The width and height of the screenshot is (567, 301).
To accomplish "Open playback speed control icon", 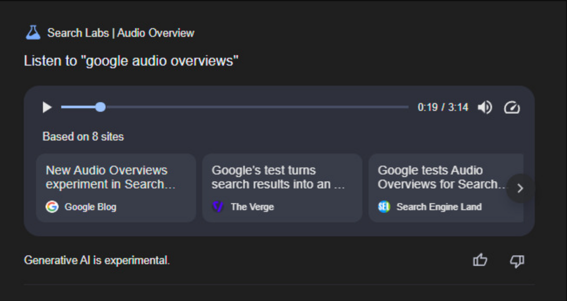I will (512, 107).
